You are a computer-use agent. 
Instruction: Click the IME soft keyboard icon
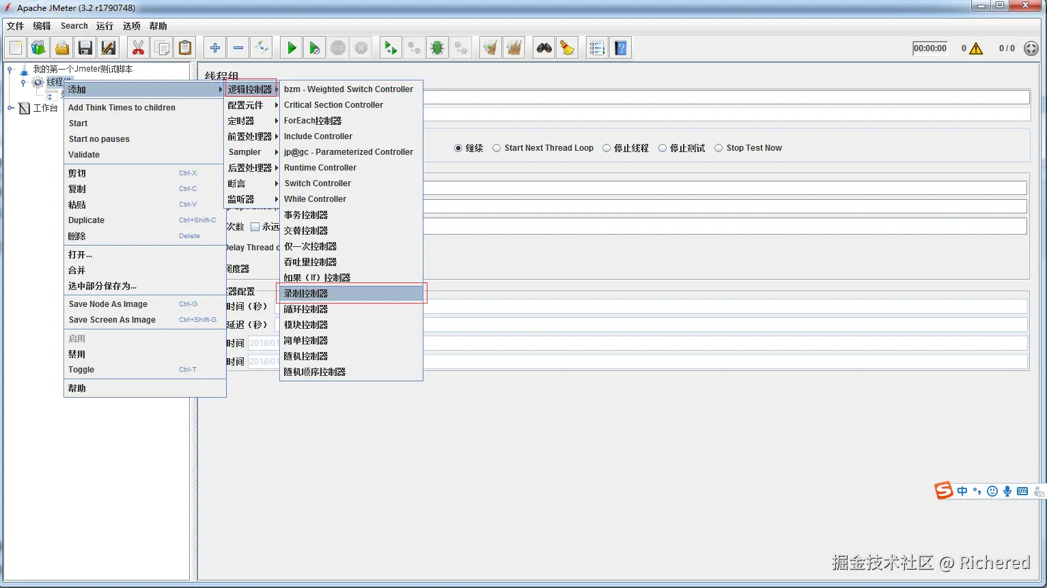point(1022,491)
